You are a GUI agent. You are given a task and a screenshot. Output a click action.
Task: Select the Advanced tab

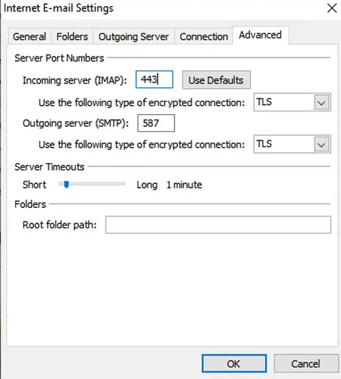click(260, 35)
